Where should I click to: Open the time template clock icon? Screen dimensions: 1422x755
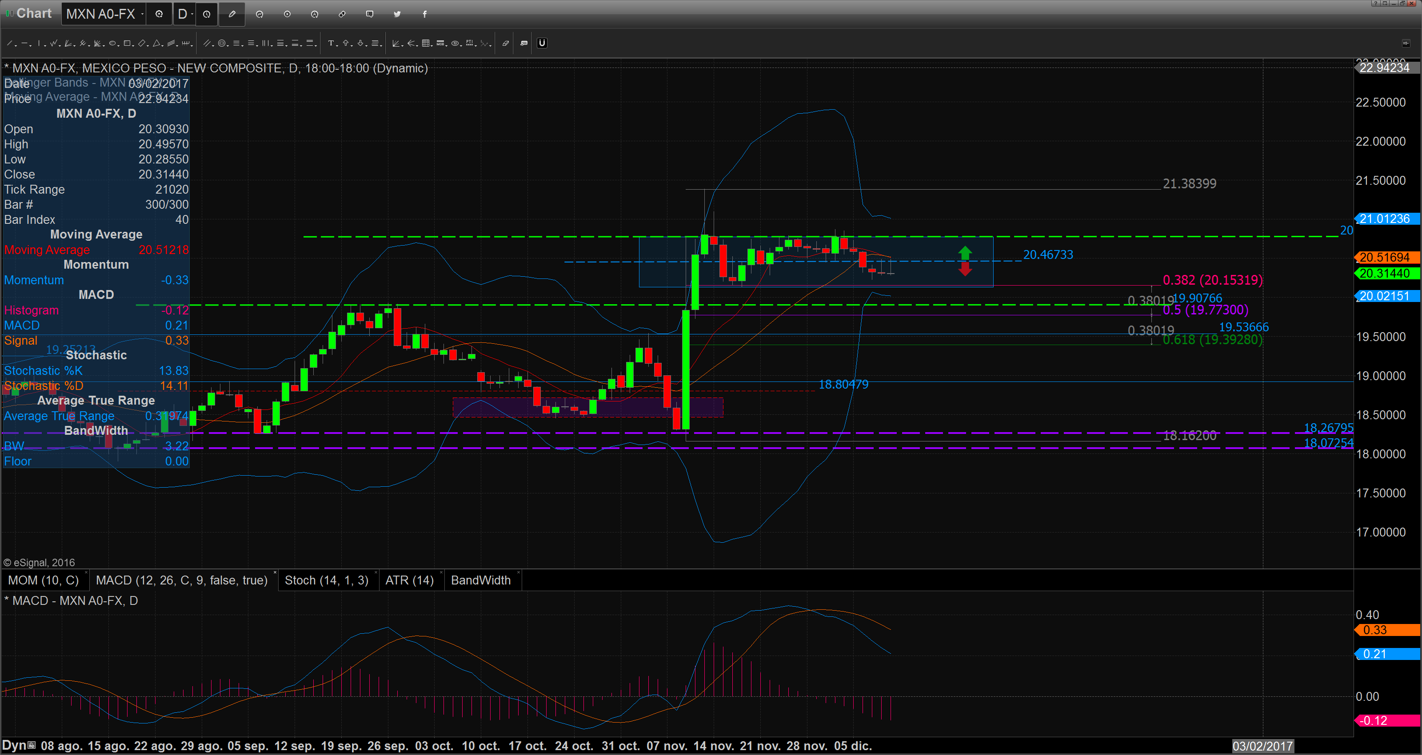(207, 14)
